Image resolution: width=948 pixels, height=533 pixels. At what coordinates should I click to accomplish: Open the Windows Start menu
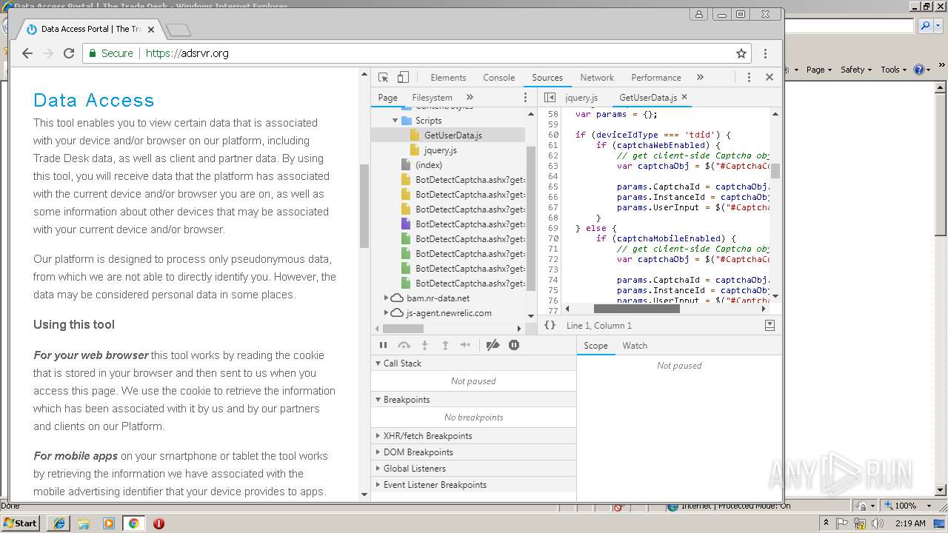[21, 523]
